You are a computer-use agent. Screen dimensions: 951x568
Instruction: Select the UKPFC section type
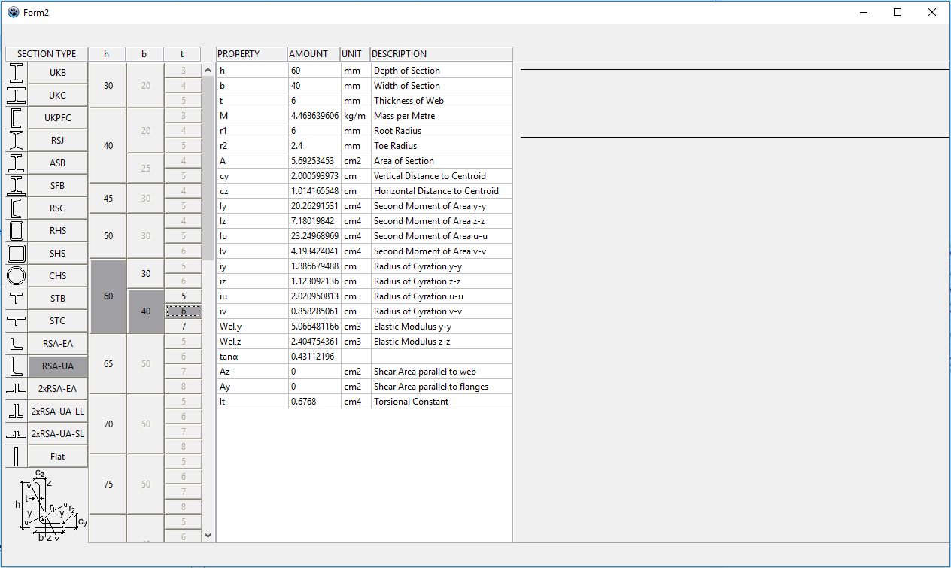point(58,118)
